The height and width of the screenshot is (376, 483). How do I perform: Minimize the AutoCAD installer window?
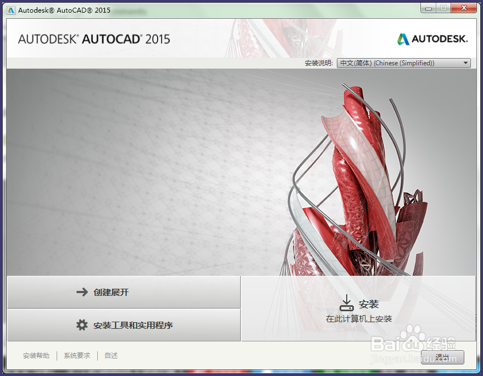click(428, 8)
